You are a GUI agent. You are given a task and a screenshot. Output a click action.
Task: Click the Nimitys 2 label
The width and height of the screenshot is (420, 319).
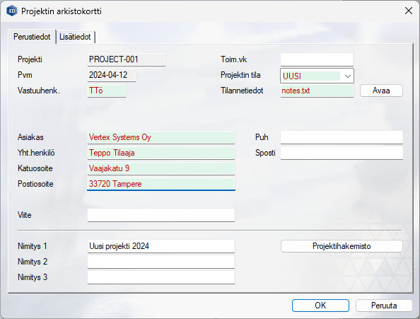coord(33,262)
